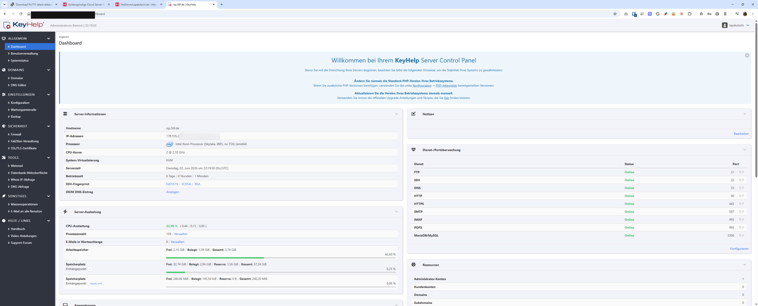The width and height of the screenshot is (758, 306).
Task: Open the browser extensions puzzle icon
Action: tap(690, 14)
